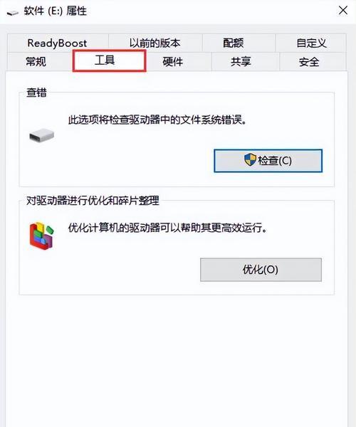356x427 pixels.
Task: Select the highlighted 工具 tab
Action: tap(109, 60)
